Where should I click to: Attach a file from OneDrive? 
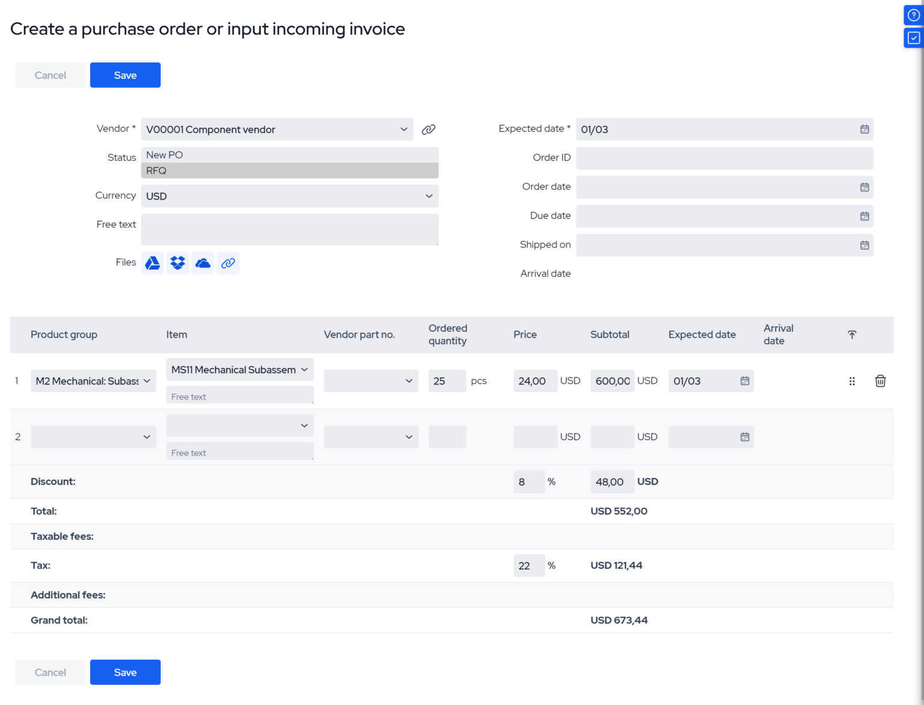203,262
